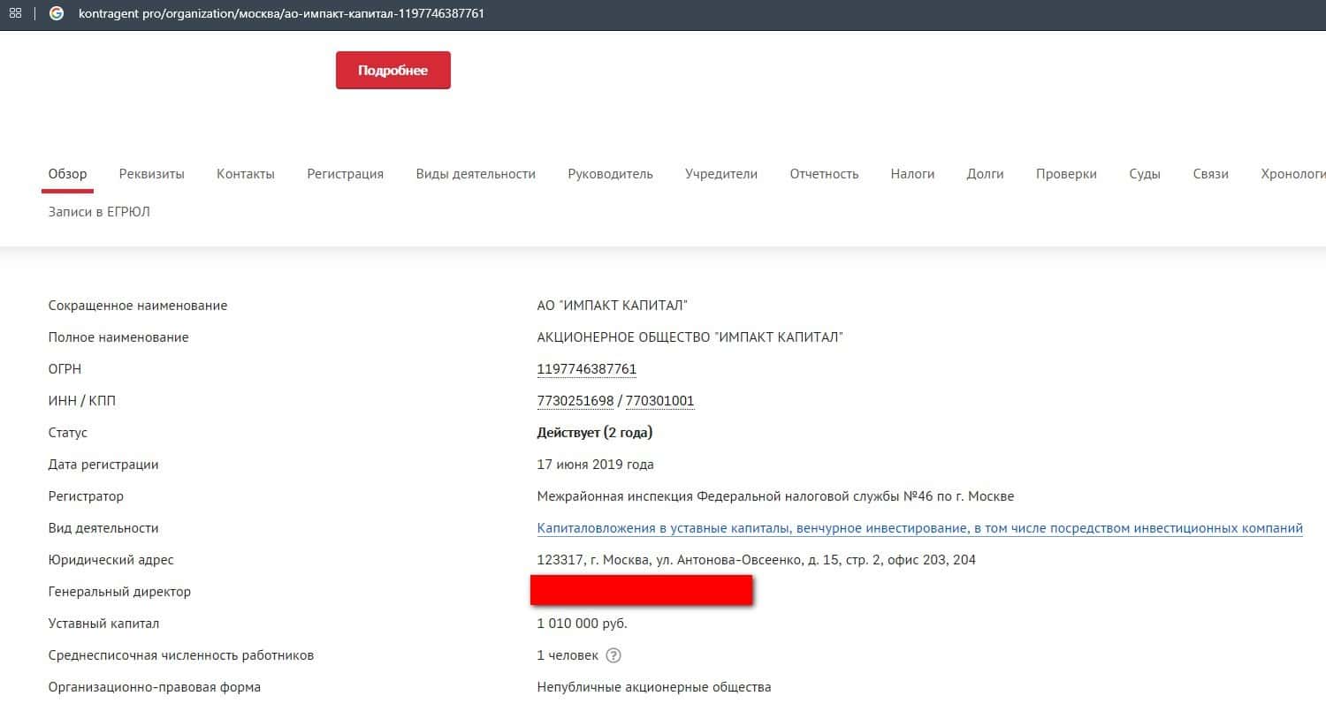Image resolution: width=1326 pixels, height=711 pixels.
Task: Click the 'Регистратор' label
Action: click(x=86, y=496)
